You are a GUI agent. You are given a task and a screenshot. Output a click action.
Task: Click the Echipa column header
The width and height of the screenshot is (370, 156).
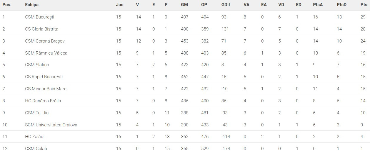(x=32, y=5)
